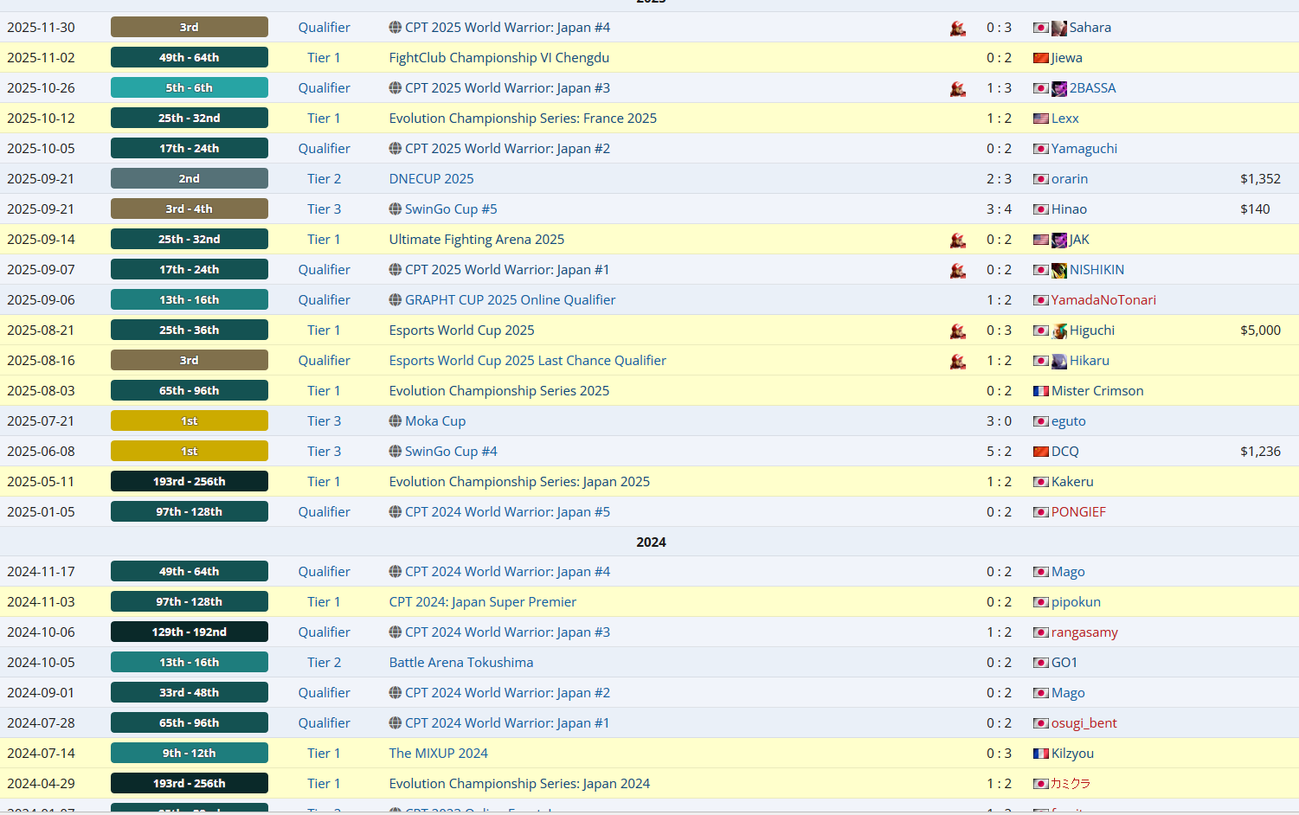Open Mister Crimson's player page
The width and height of the screenshot is (1299, 815).
pyautogui.click(x=1097, y=391)
